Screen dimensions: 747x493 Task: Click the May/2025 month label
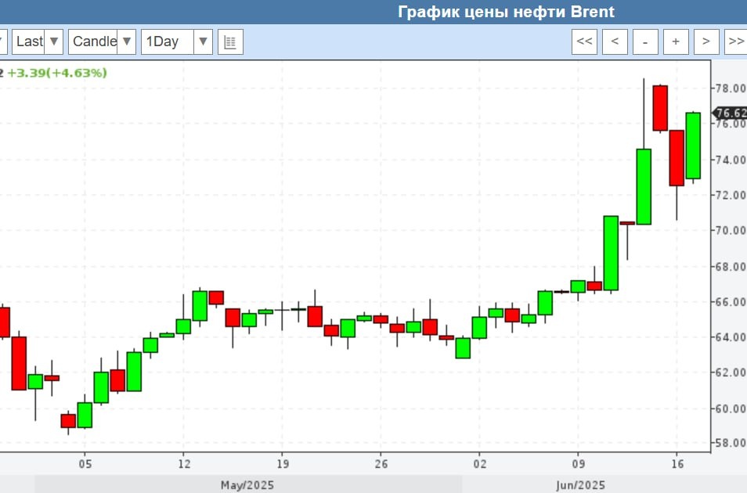pyautogui.click(x=247, y=485)
